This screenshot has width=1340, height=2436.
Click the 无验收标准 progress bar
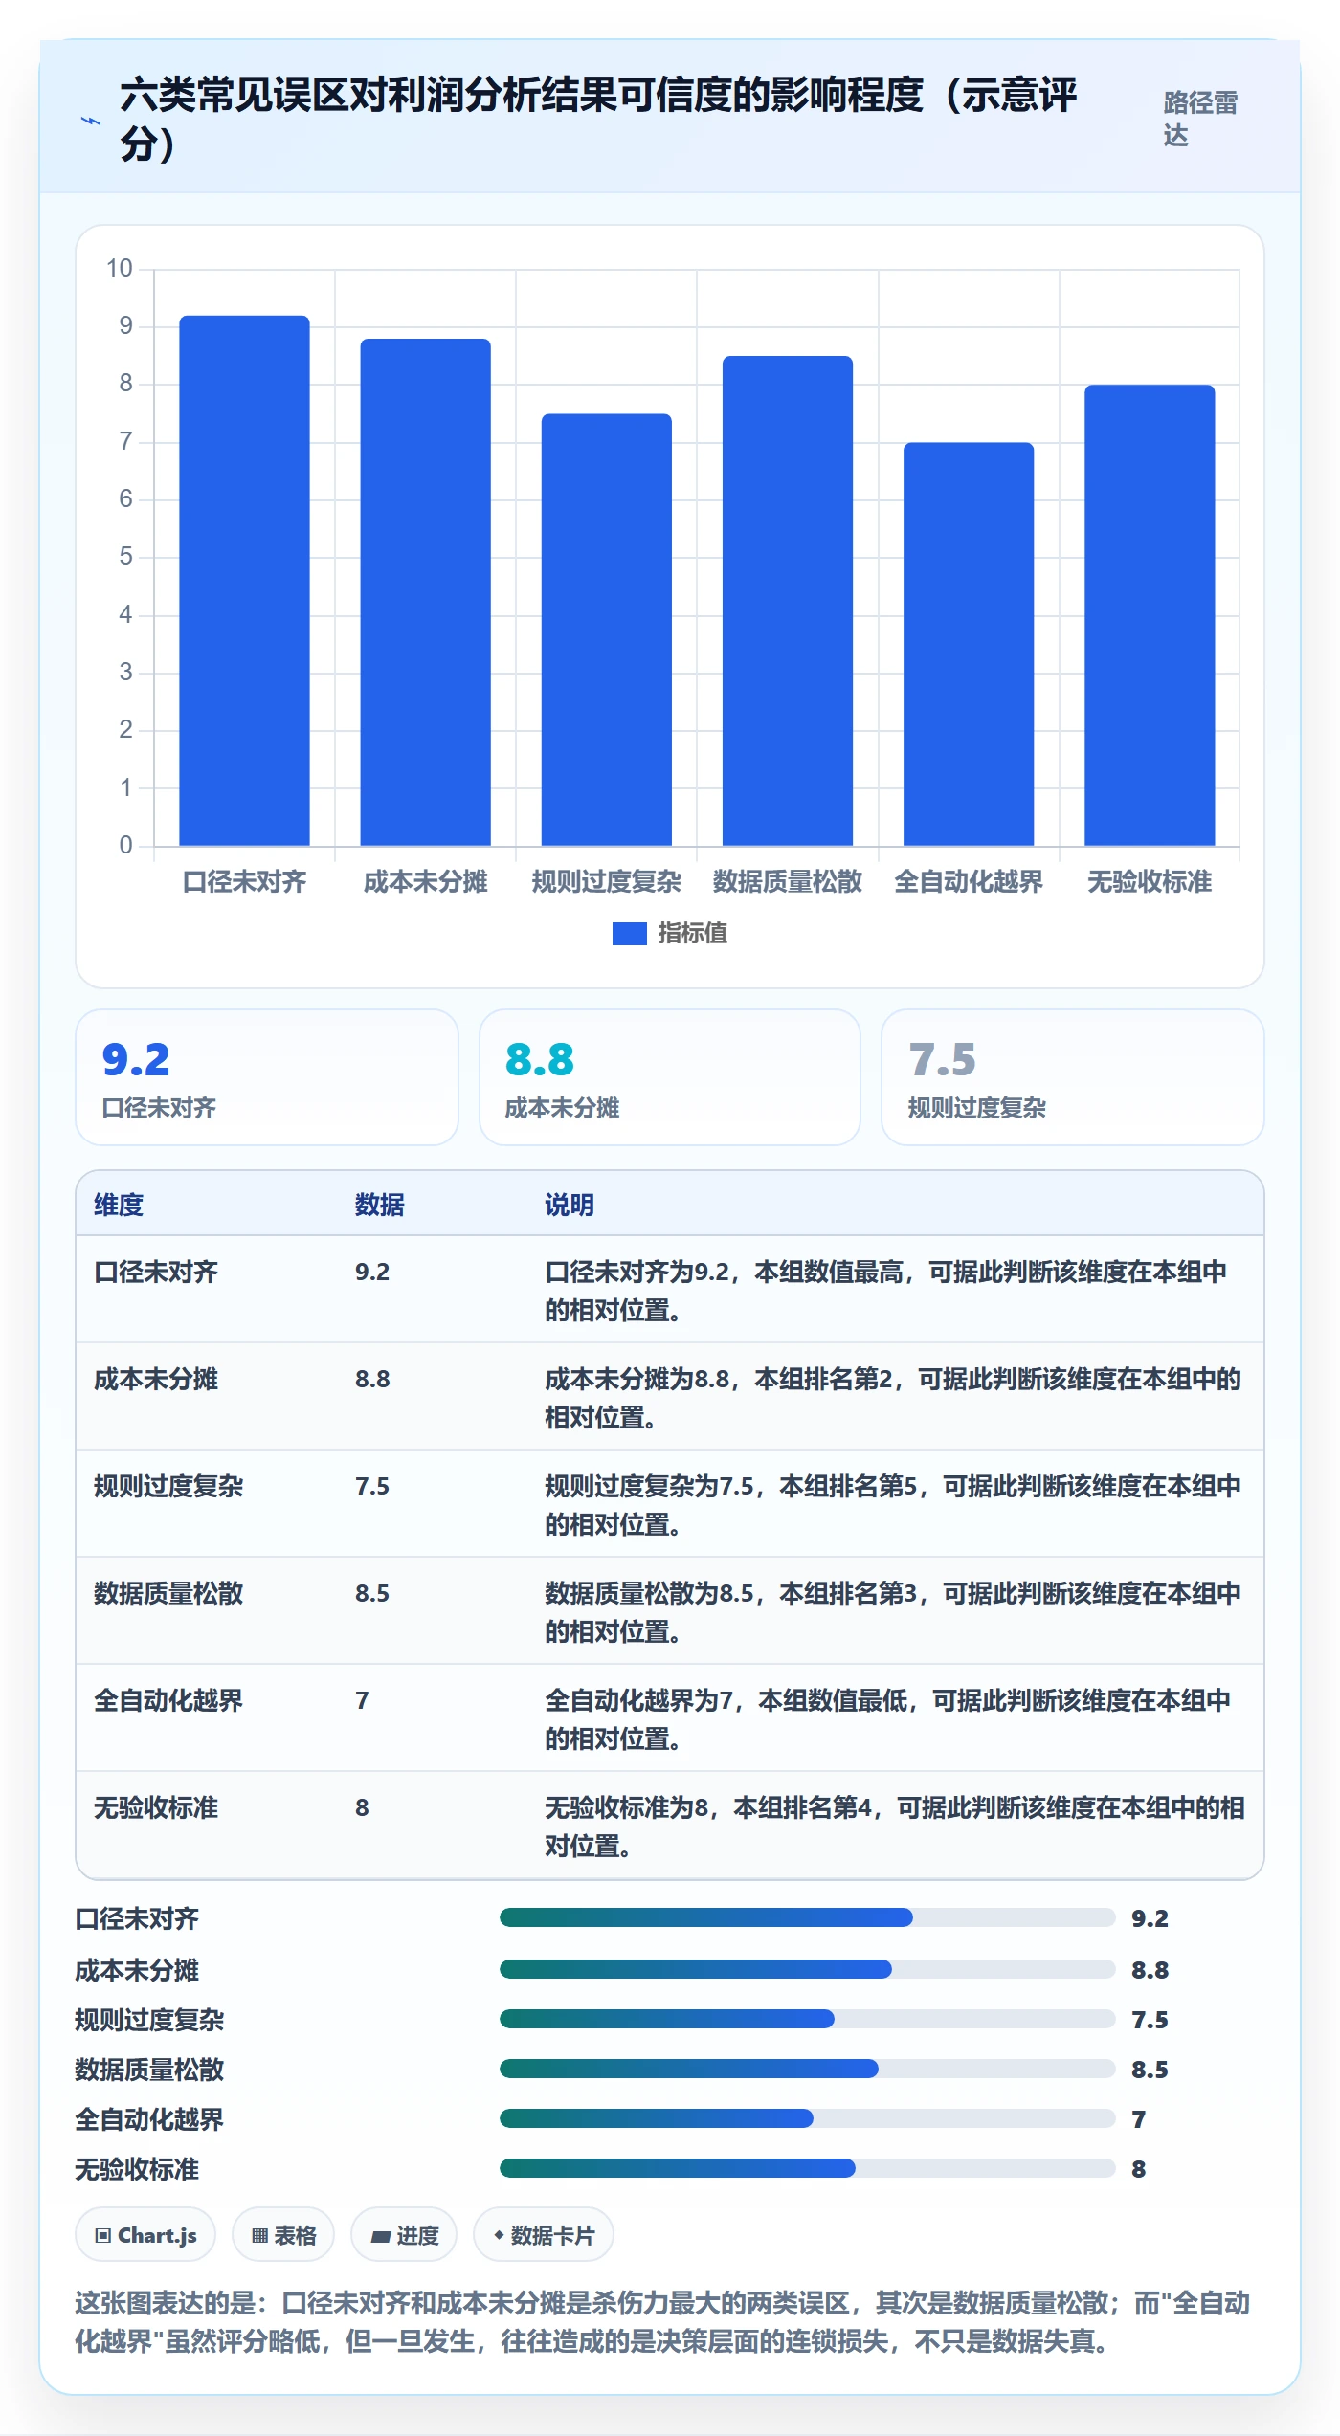point(808,2168)
